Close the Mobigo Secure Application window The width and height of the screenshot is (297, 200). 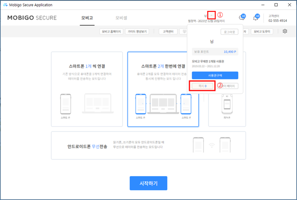tap(290, 5)
